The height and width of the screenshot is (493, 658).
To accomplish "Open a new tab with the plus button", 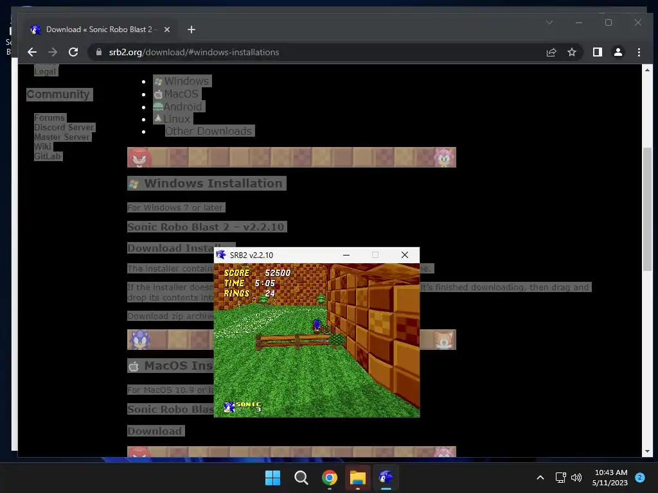I will click(x=191, y=30).
